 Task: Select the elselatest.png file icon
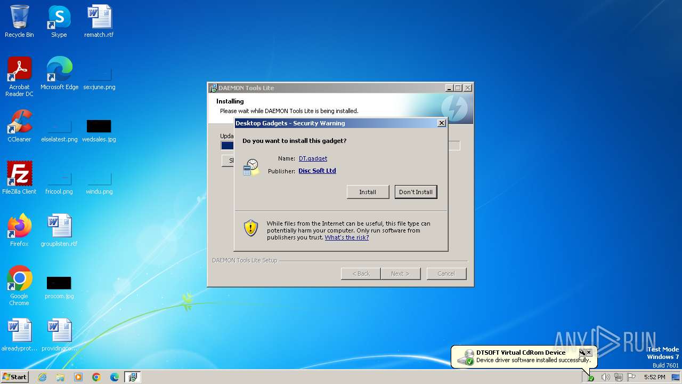(x=59, y=126)
